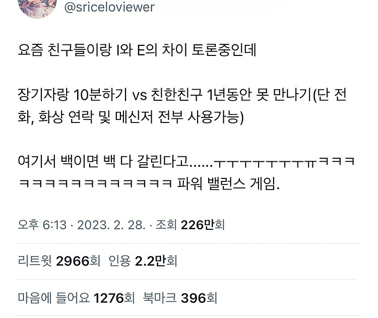Click the 2966 retweet number
The height and width of the screenshot is (318, 378).
coord(73,261)
